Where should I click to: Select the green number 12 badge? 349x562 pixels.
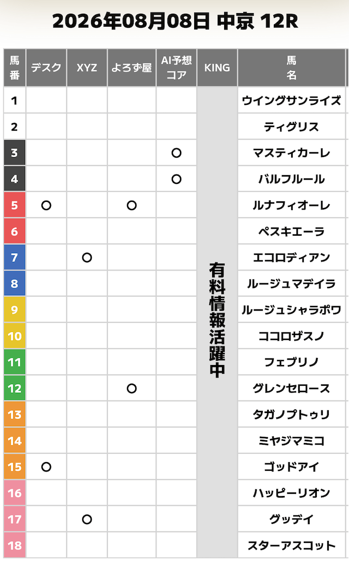pyautogui.click(x=15, y=388)
